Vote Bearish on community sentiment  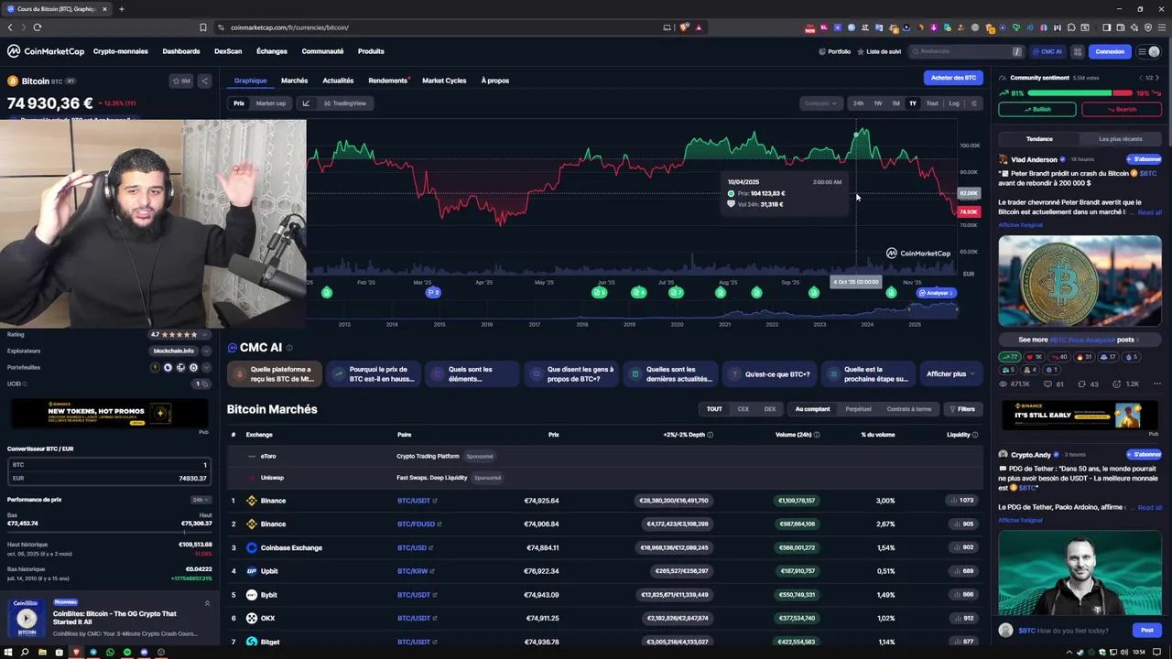coord(1122,109)
